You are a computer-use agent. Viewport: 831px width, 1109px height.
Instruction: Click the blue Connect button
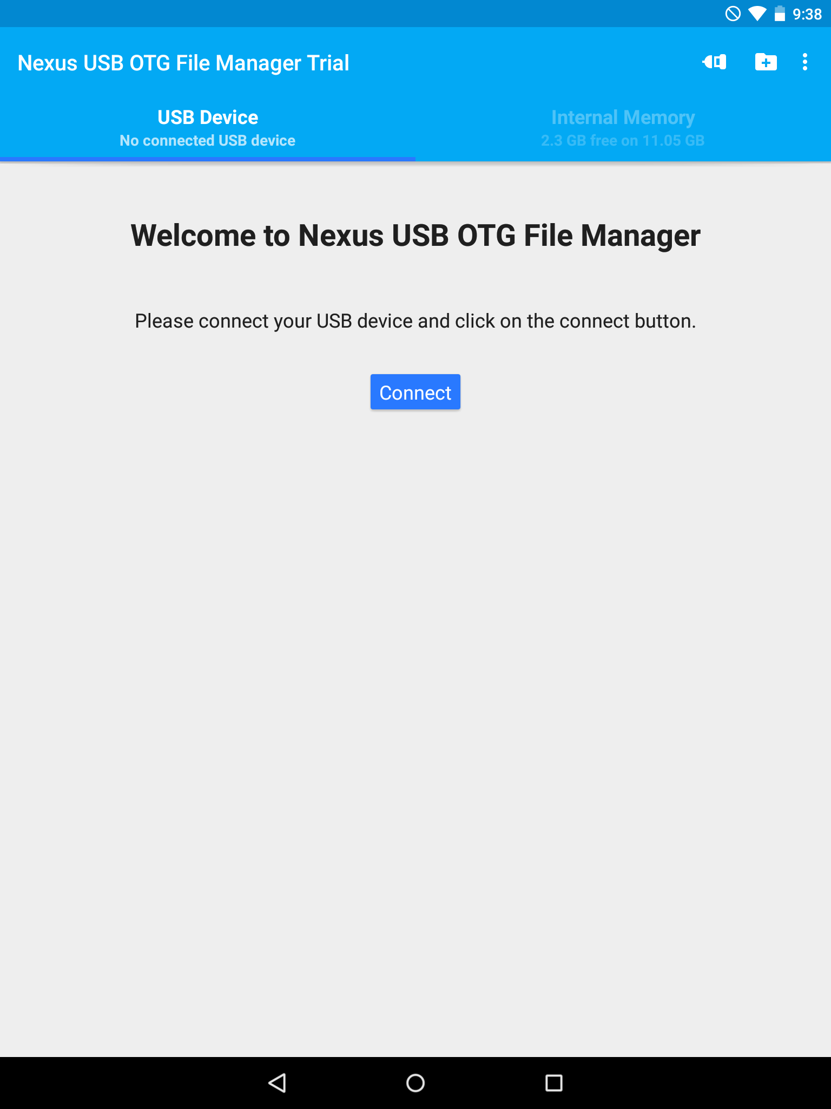(x=415, y=392)
